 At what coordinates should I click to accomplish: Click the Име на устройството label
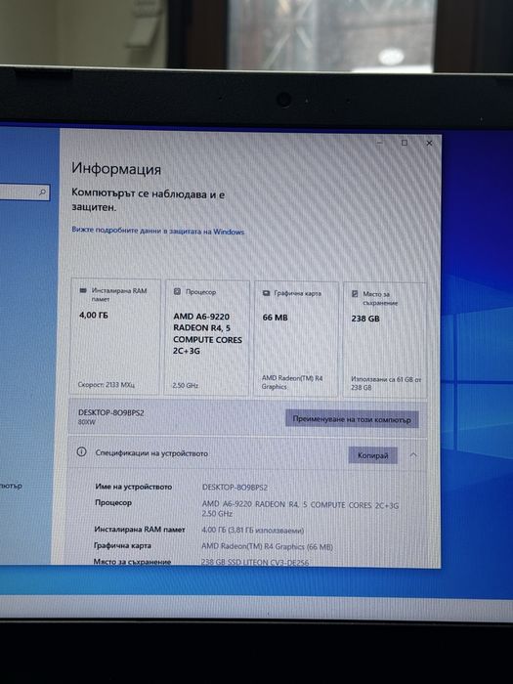click(x=134, y=487)
